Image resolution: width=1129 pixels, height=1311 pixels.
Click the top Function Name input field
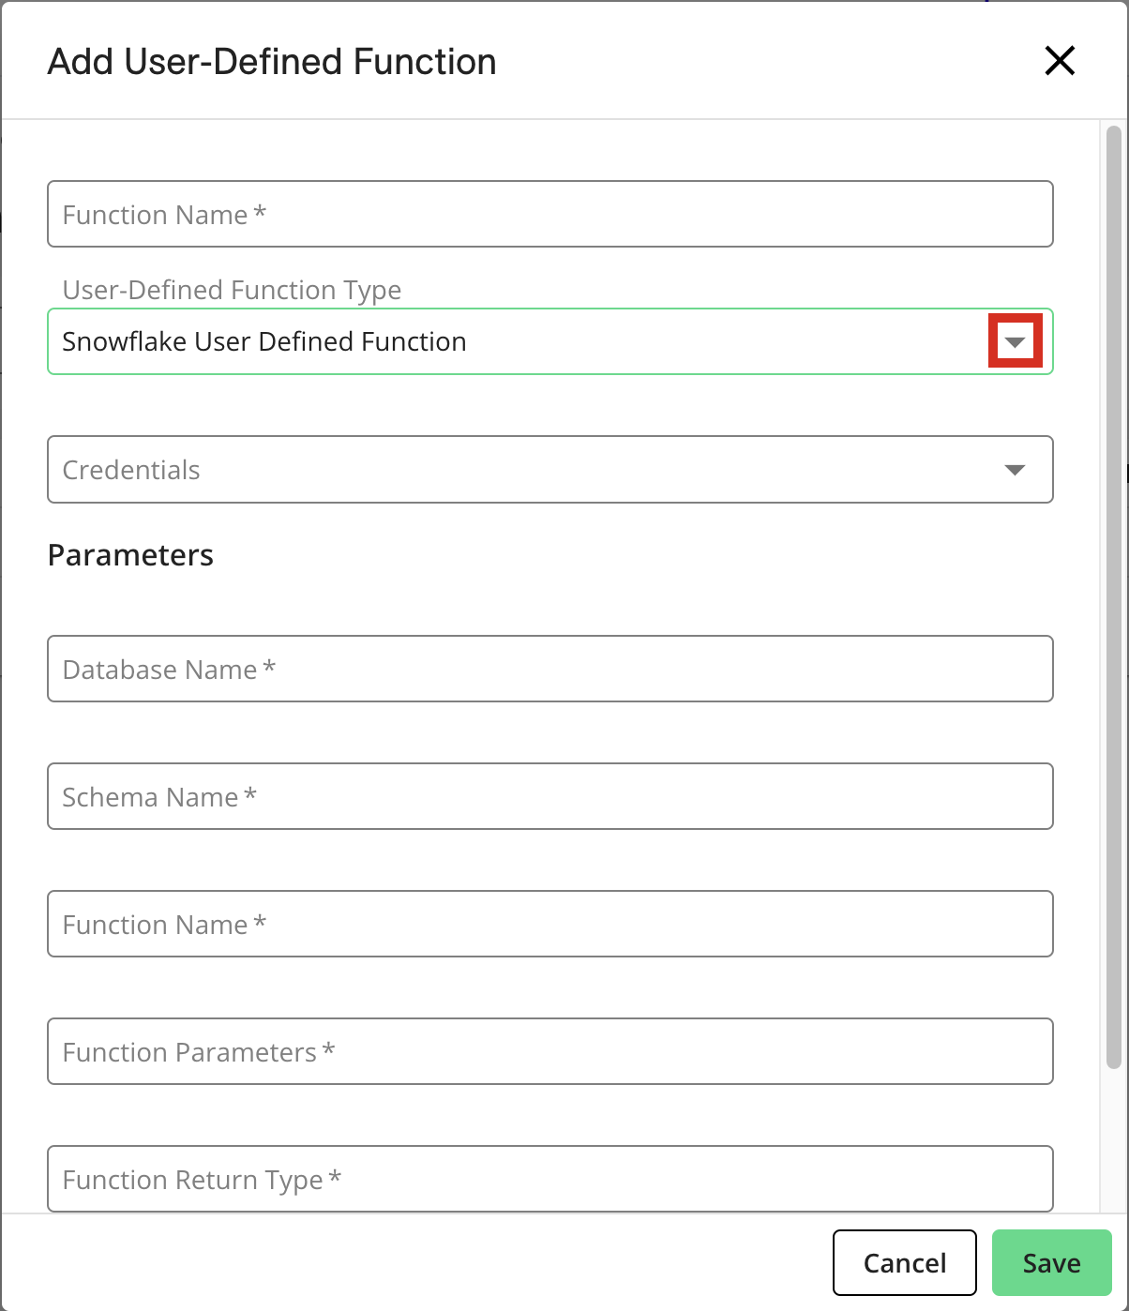click(x=549, y=215)
